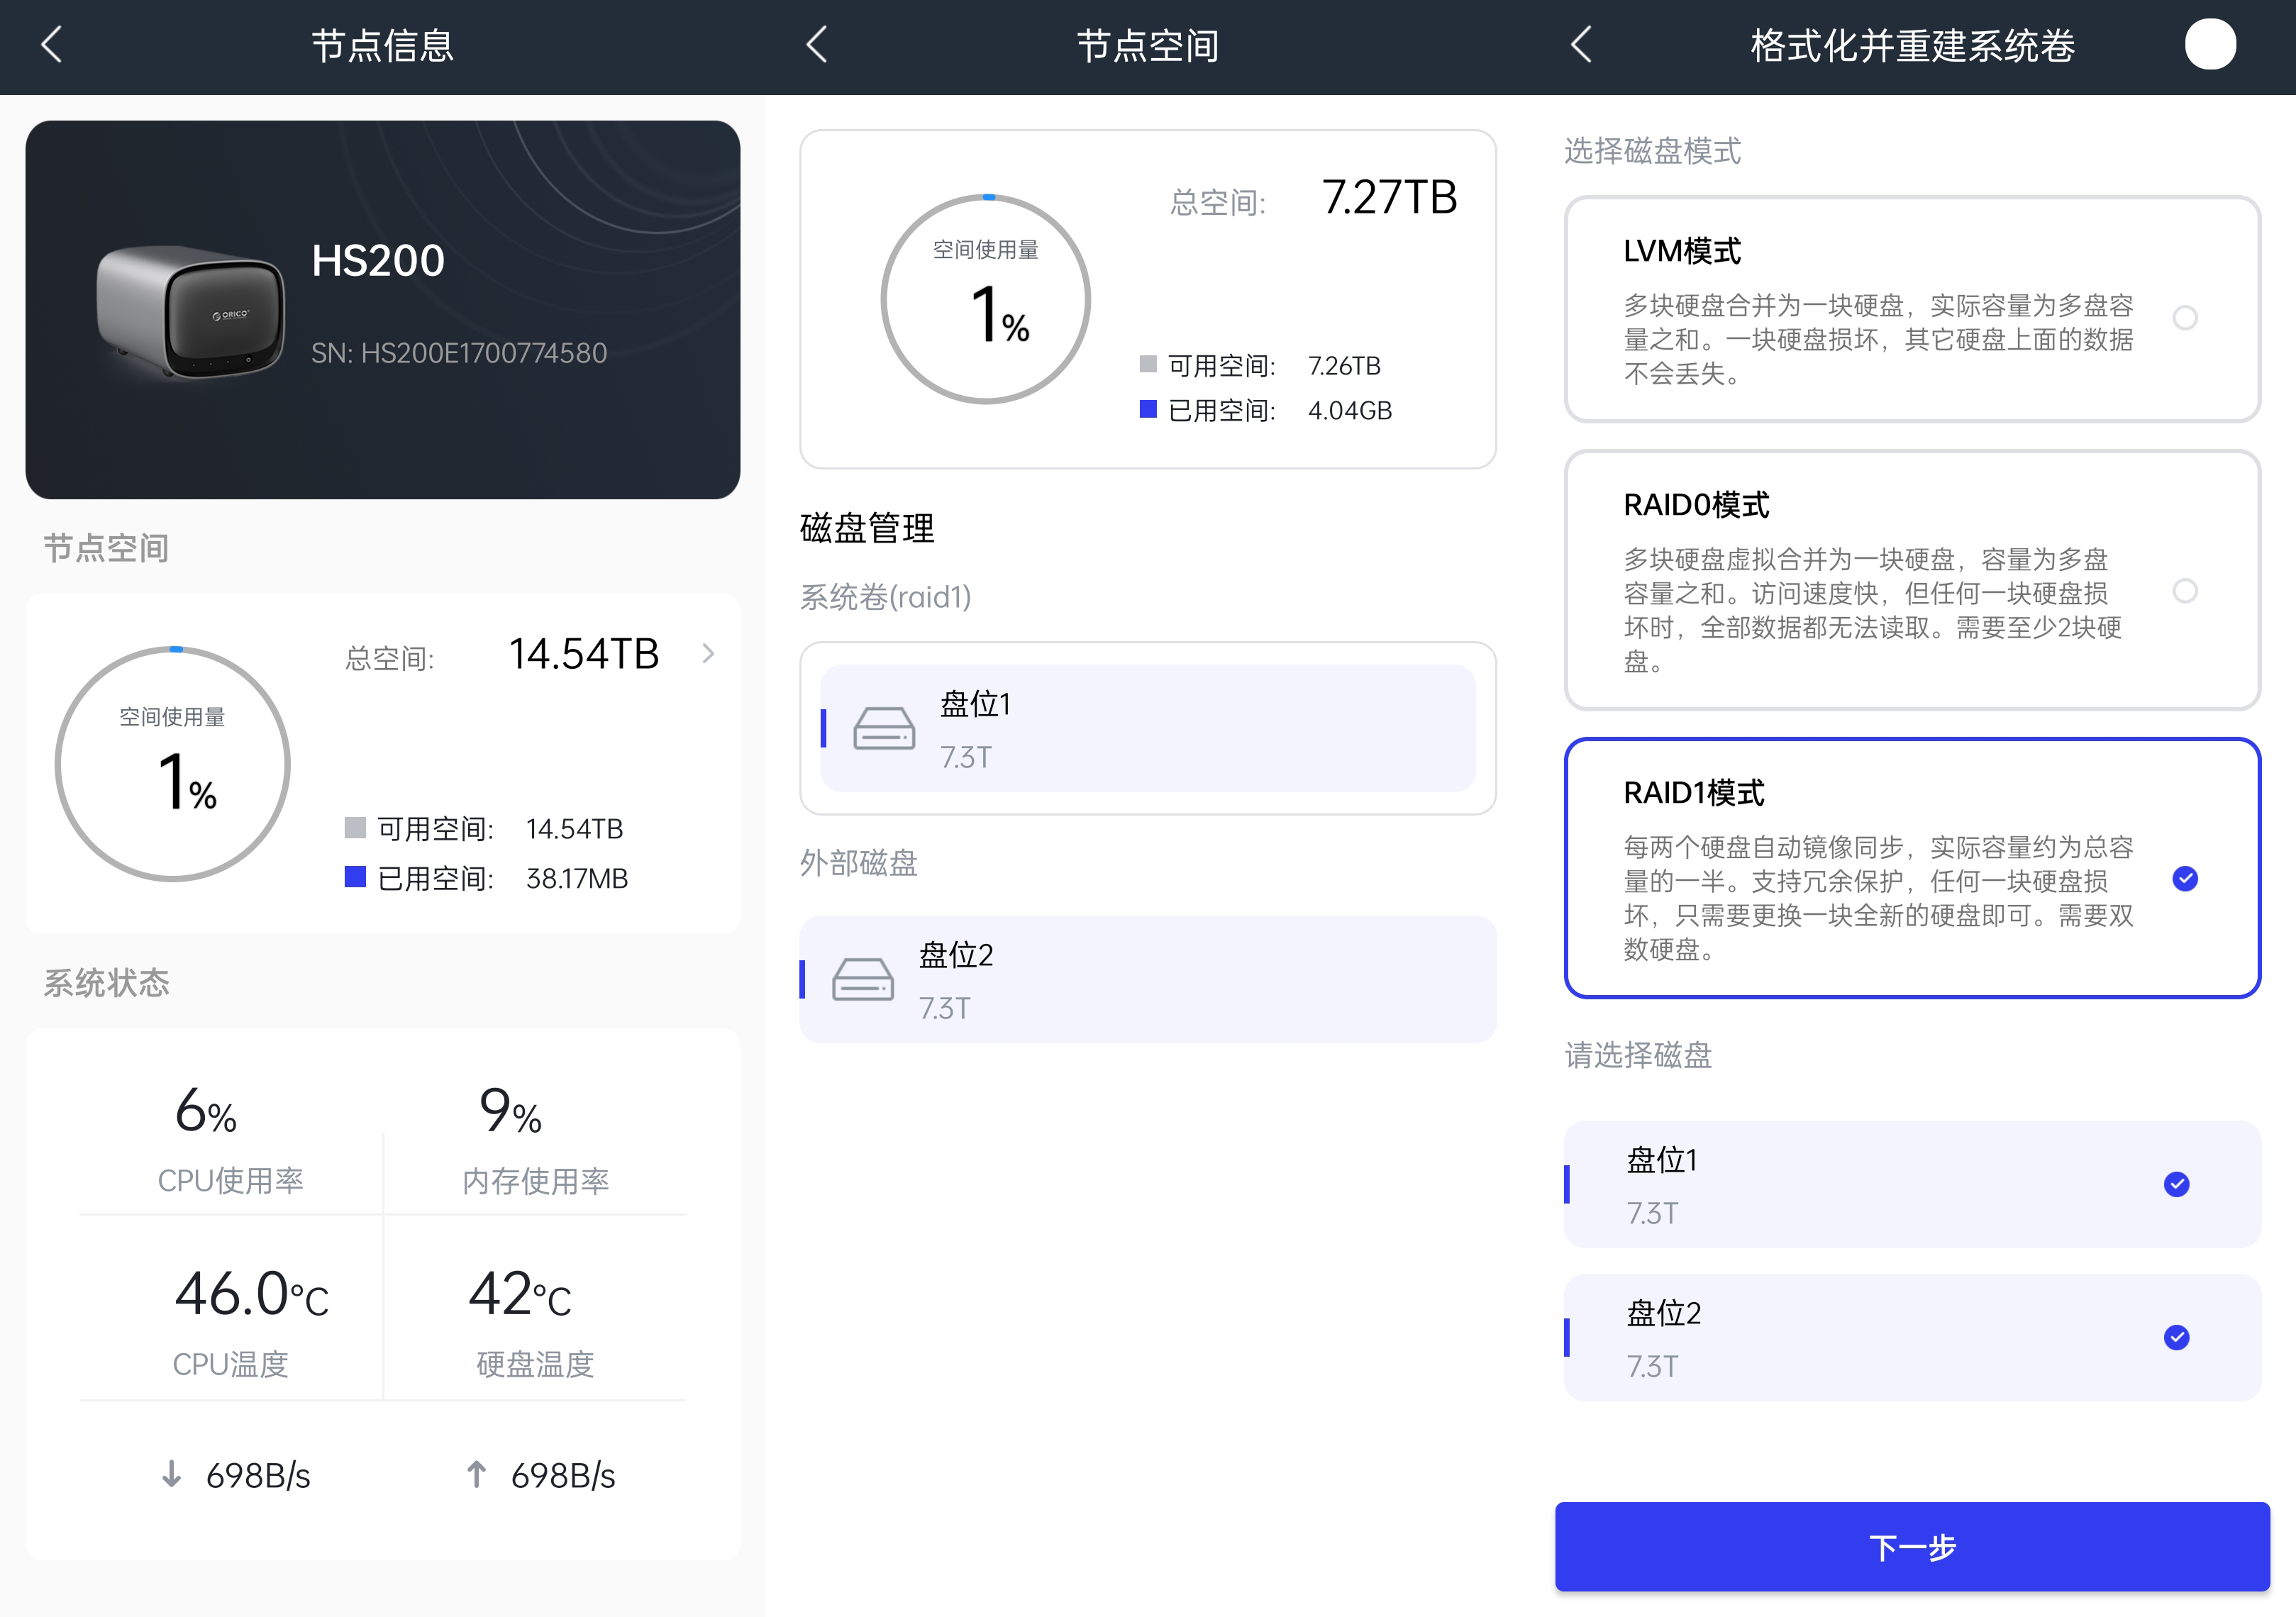
Task: Deselect the RAID1模式 option
Action: pos(2186,879)
